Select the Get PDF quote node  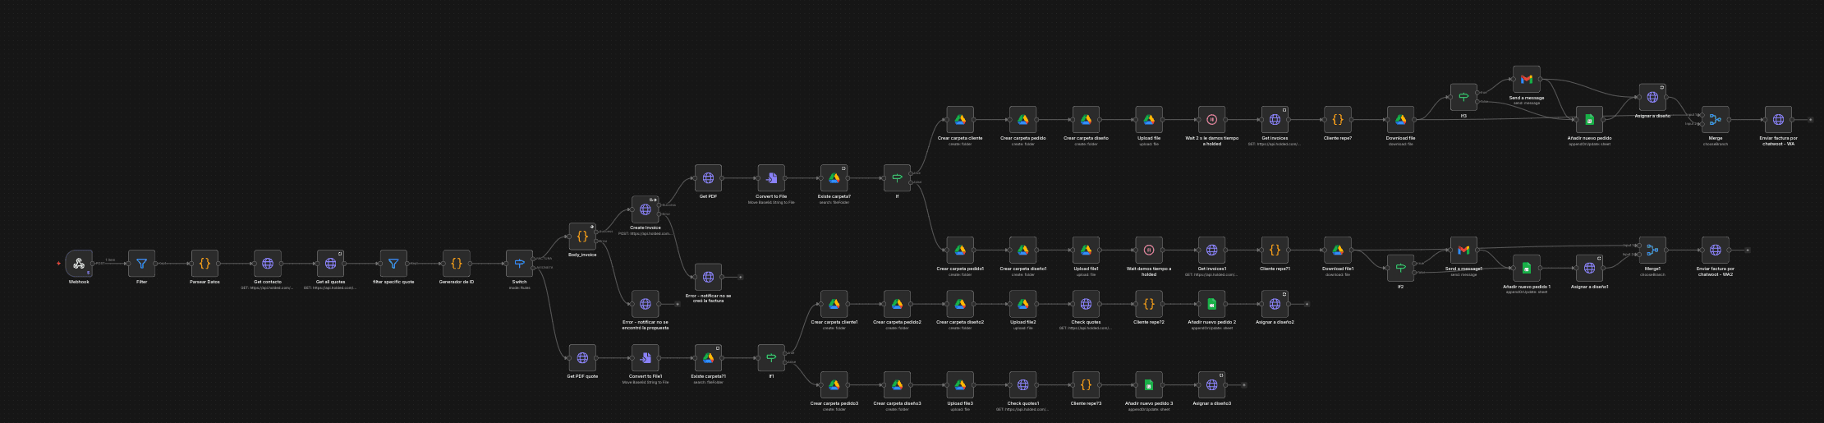[x=582, y=358]
